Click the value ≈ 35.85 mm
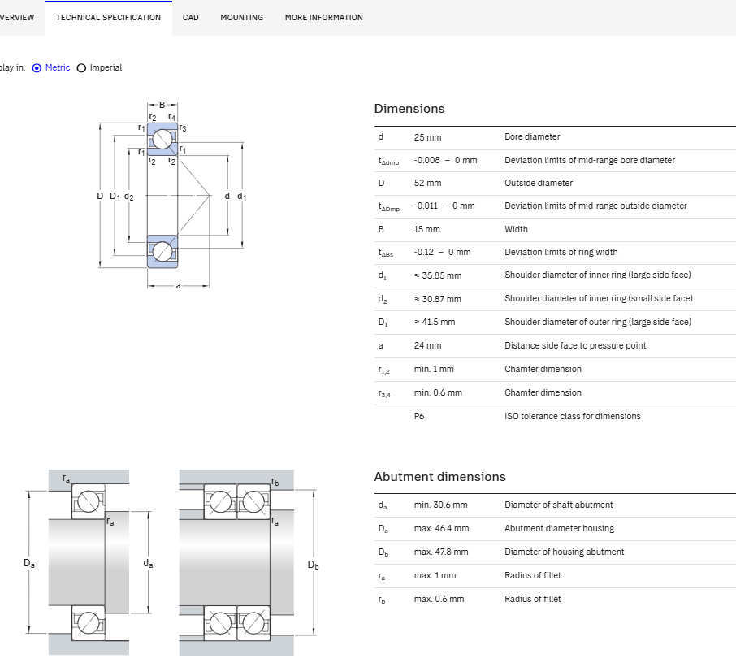 click(438, 275)
